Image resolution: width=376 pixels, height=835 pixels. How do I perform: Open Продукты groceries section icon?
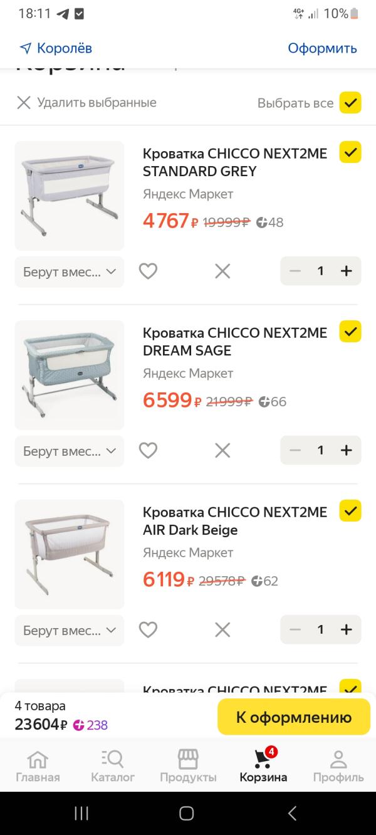(188, 765)
